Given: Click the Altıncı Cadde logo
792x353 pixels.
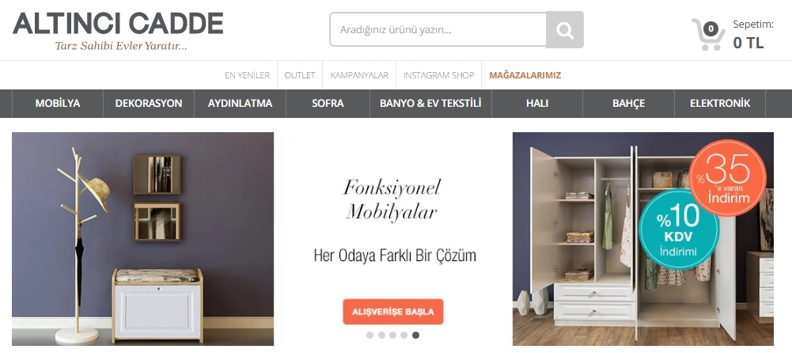Looking at the screenshot, I should tap(118, 30).
